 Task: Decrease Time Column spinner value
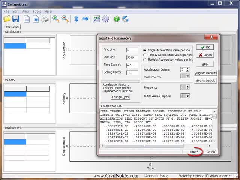click(187, 77)
